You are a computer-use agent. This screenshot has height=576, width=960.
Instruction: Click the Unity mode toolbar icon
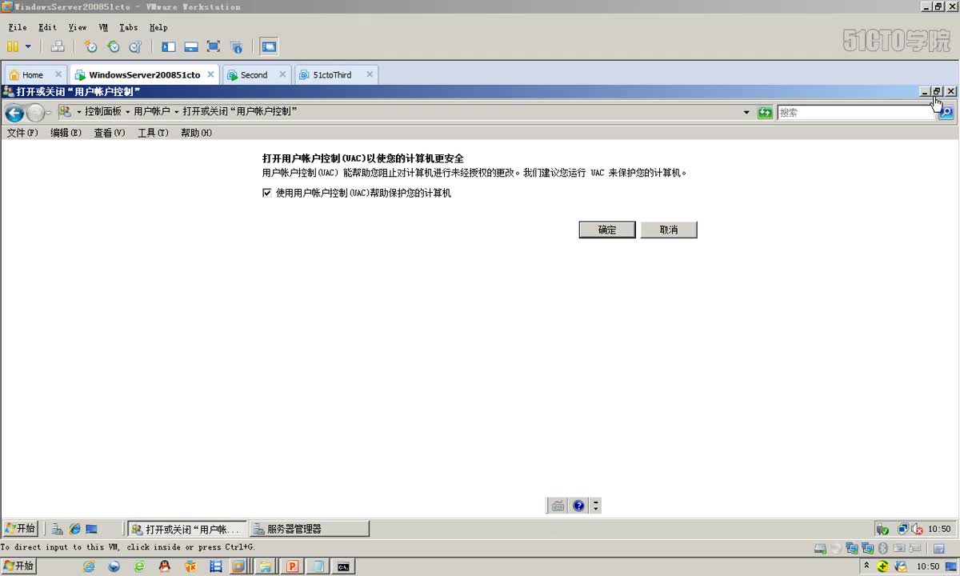click(x=236, y=46)
